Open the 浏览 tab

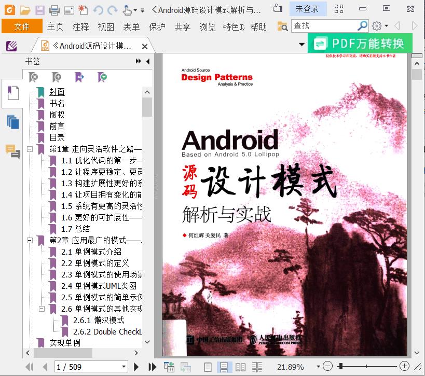[208, 27]
